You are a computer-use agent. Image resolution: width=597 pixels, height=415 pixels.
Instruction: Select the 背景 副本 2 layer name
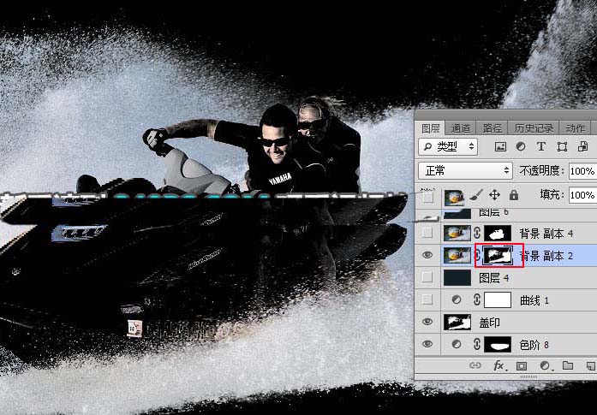[546, 256]
